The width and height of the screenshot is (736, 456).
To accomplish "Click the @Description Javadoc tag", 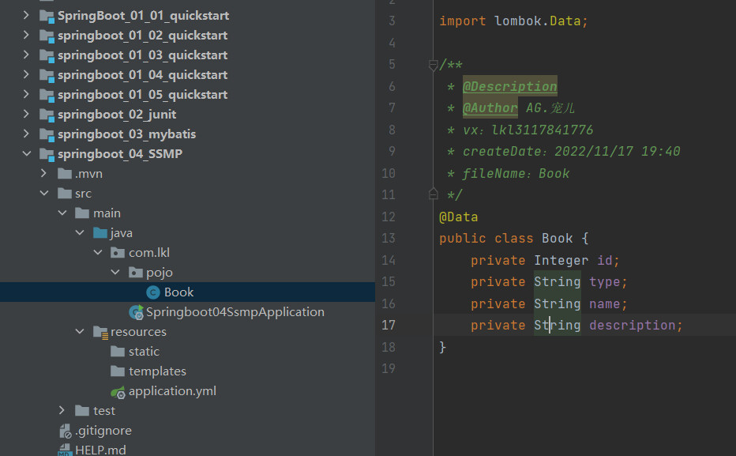I will click(510, 86).
